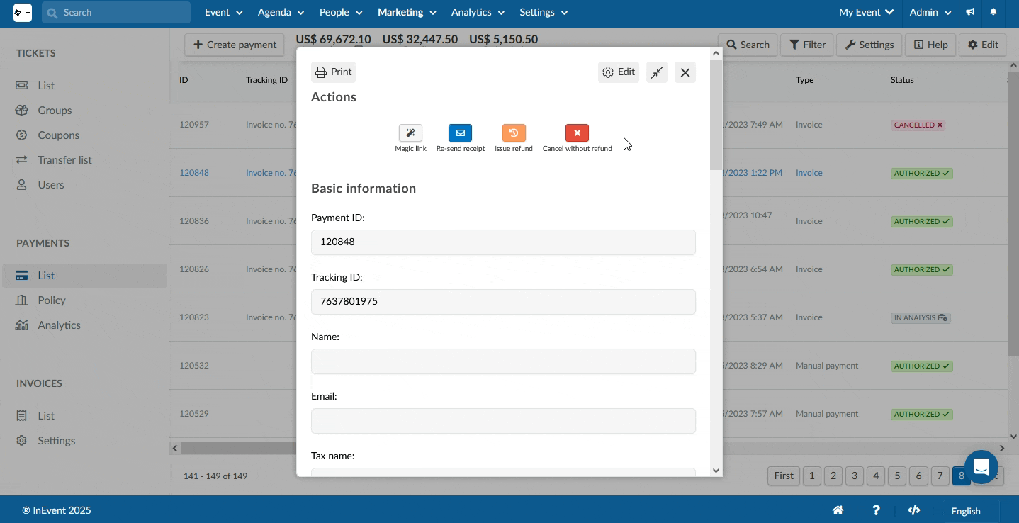The image size is (1019, 523).
Task: Click the Payment ID field
Action: (503, 242)
